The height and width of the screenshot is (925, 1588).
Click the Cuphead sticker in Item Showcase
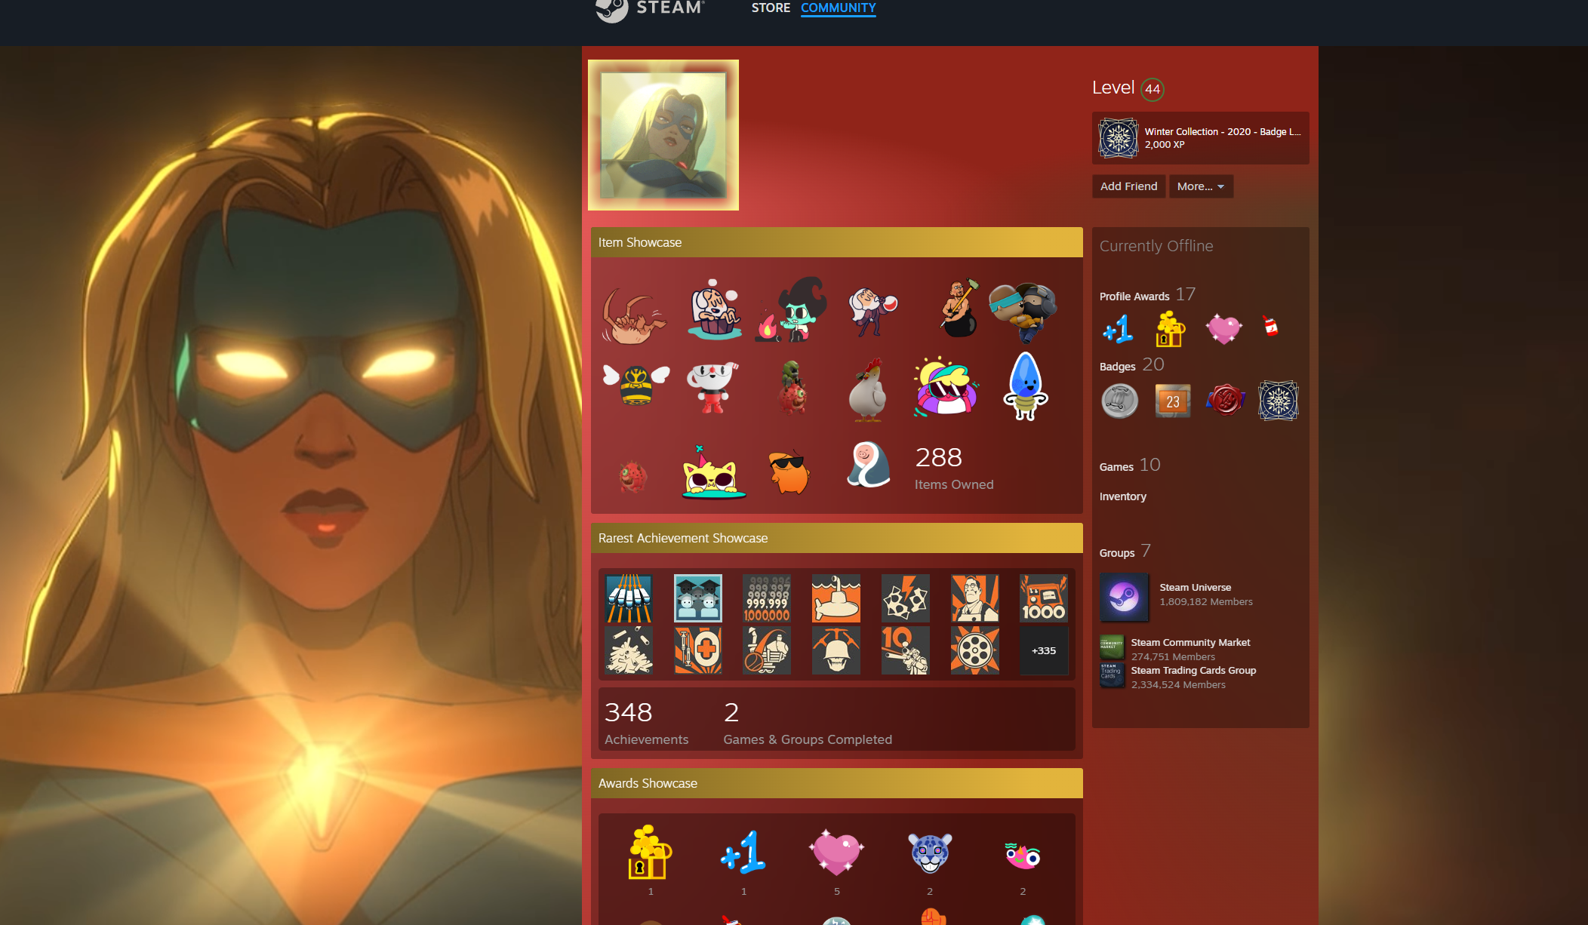[x=712, y=388]
